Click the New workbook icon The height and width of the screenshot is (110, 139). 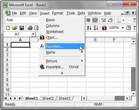click(x=8, y=28)
